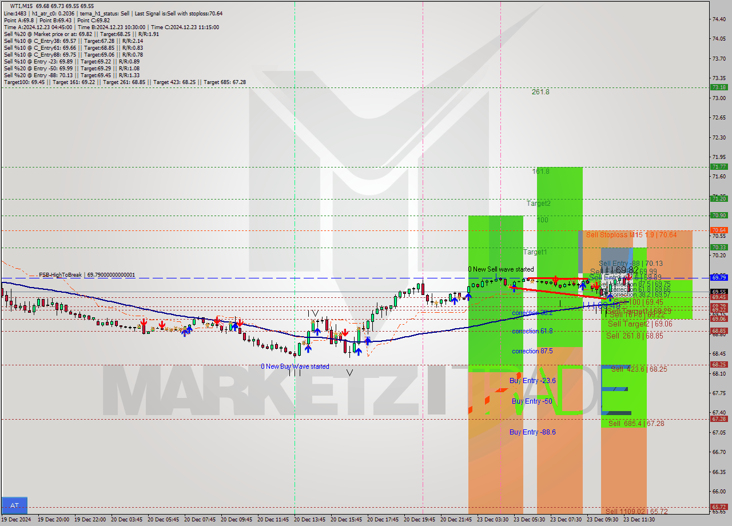
Task: Click the green 161.8 level label
Action: 540,172
